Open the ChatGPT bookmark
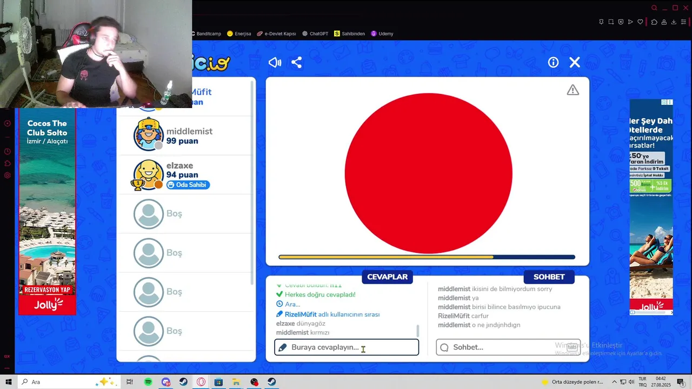Viewport: 692px width, 389px height. click(315, 33)
